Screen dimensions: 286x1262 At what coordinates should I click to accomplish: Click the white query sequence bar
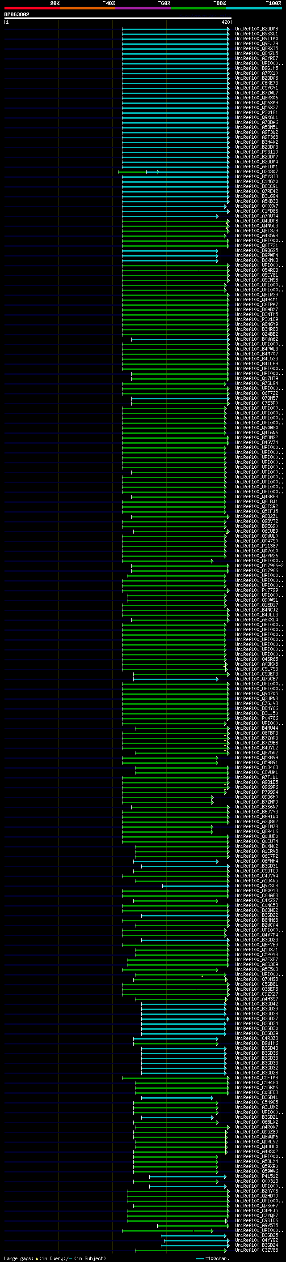pos(118,18)
